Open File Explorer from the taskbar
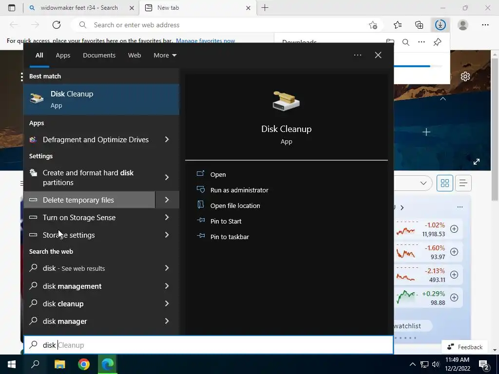This screenshot has width=499, height=374. click(x=59, y=364)
